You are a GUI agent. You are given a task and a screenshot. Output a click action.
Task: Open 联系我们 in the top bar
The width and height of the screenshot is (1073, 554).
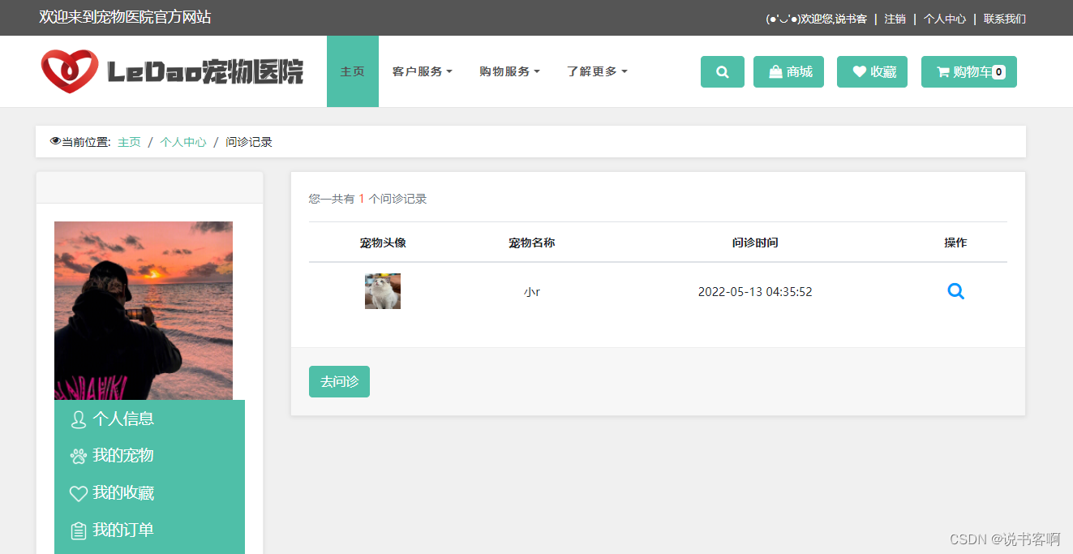tap(1006, 18)
